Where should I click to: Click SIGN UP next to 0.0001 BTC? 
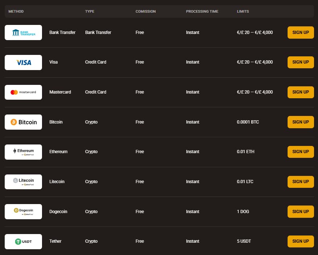tap(301, 122)
